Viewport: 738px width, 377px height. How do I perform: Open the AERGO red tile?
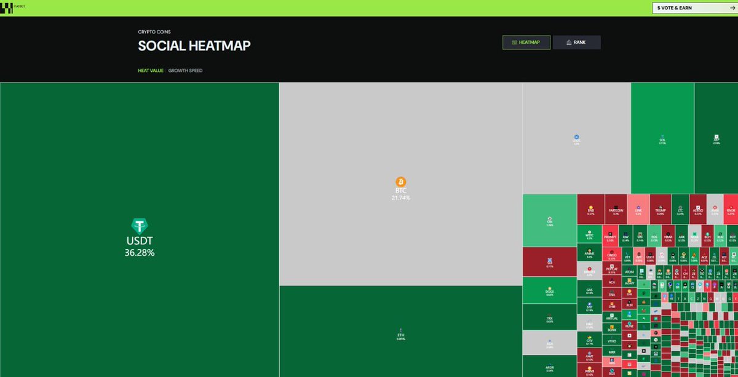point(698,209)
